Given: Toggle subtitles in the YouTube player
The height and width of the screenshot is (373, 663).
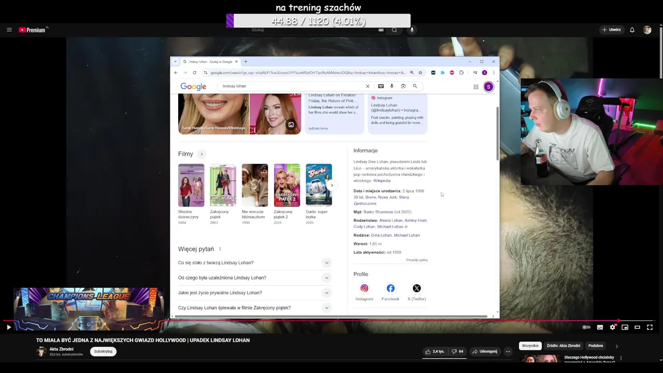Looking at the screenshot, I should 600,327.
